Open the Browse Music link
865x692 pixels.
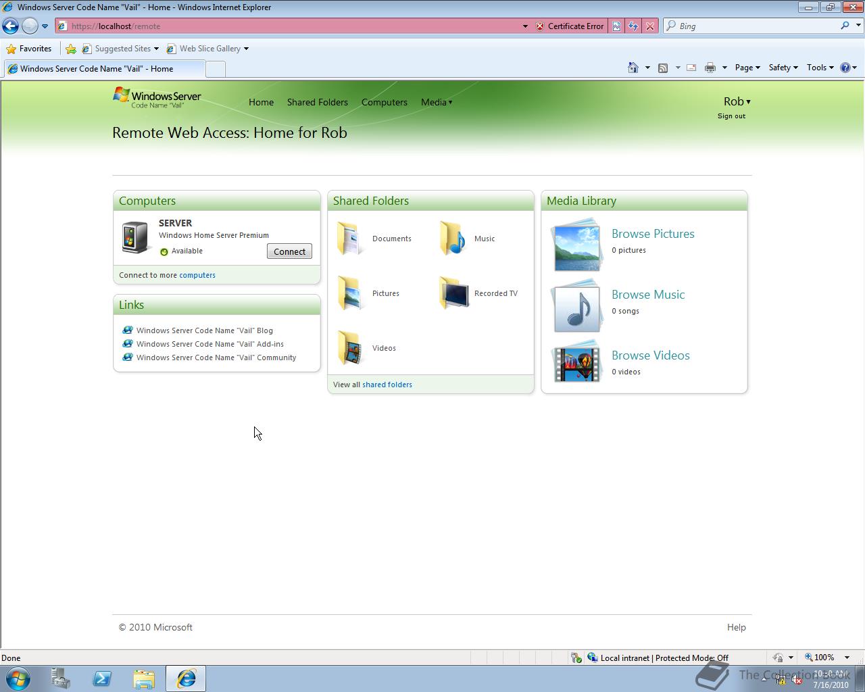pos(648,295)
